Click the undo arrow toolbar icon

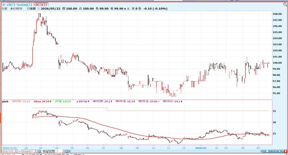(276, 151)
